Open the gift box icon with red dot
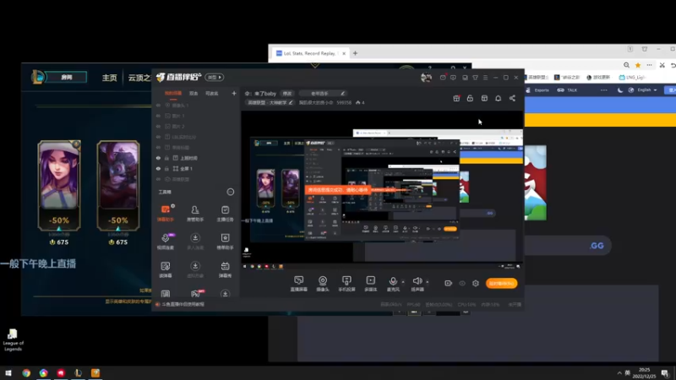 (456, 98)
